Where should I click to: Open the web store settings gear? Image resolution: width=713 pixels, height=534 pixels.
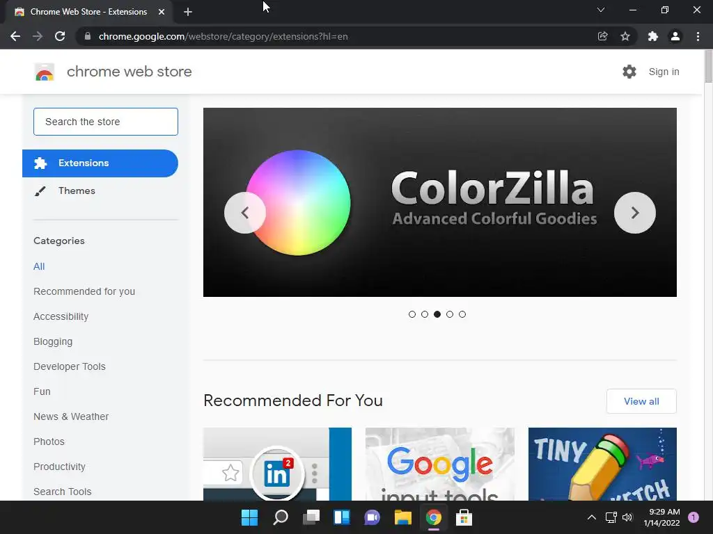click(x=629, y=72)
